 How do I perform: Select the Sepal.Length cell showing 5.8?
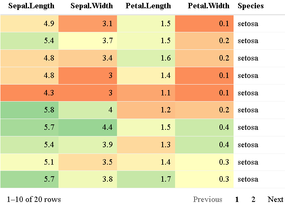point(29,110)
